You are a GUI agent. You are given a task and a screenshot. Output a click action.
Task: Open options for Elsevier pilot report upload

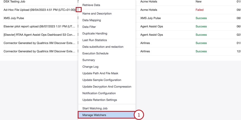[x=78, y=26]
